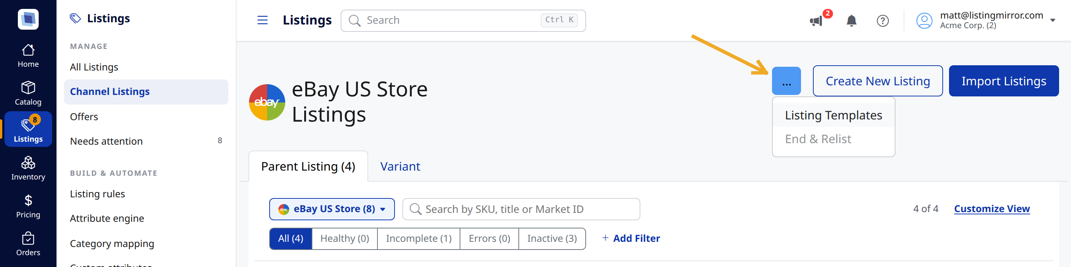Filter listings by Errors (0)
The image size is (1071, 267).
[489, 238]
